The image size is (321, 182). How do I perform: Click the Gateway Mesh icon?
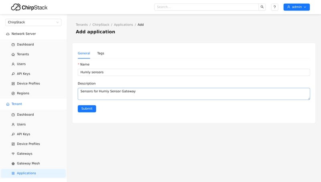13,164
